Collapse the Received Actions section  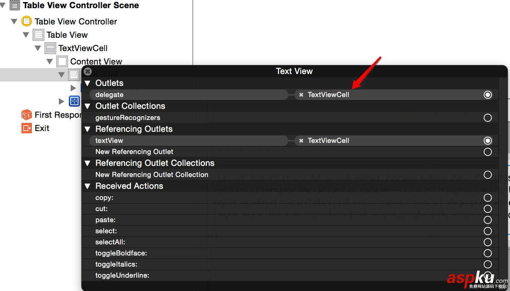click(x=88, y=186)
